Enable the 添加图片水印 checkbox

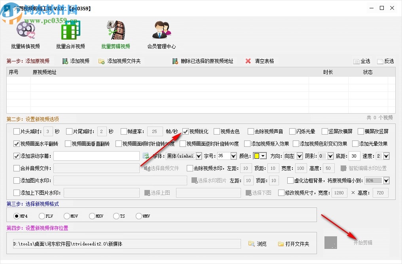click(x=16, y=180)
